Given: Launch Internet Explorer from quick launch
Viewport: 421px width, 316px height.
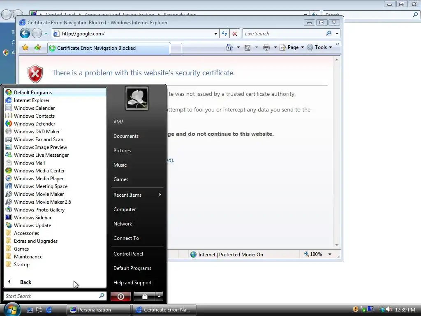Looking at the screenshot, I should pos(49,310).
